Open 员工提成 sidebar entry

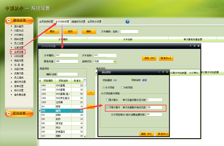tap(19, 78)
